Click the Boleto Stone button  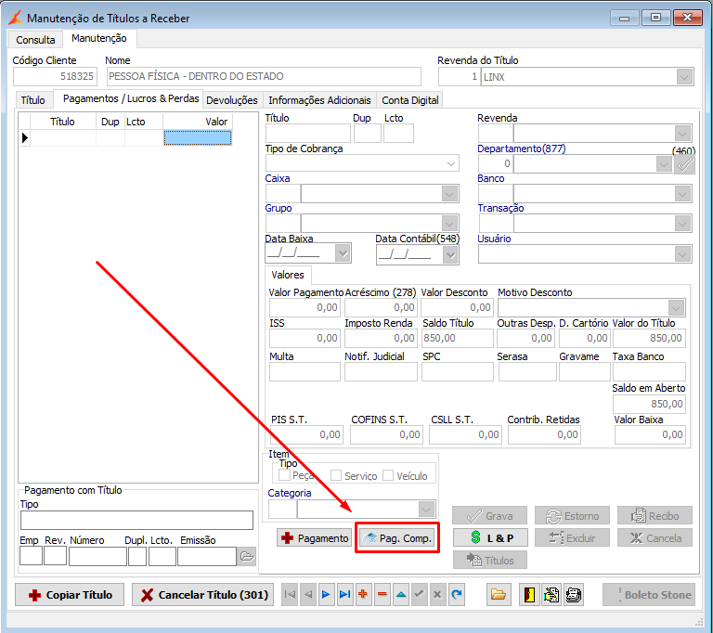point(649,594)
